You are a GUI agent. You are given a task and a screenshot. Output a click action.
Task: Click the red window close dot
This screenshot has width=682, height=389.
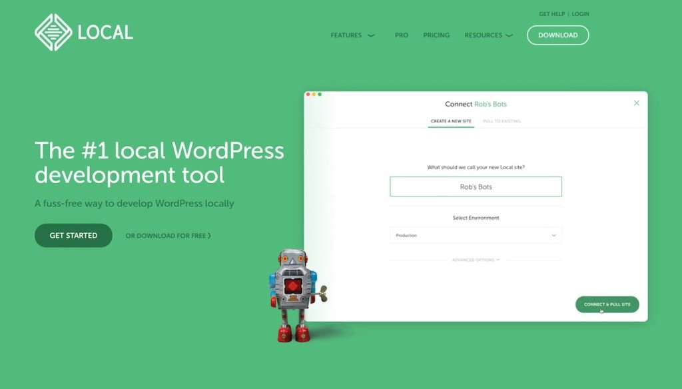point(308,95)
